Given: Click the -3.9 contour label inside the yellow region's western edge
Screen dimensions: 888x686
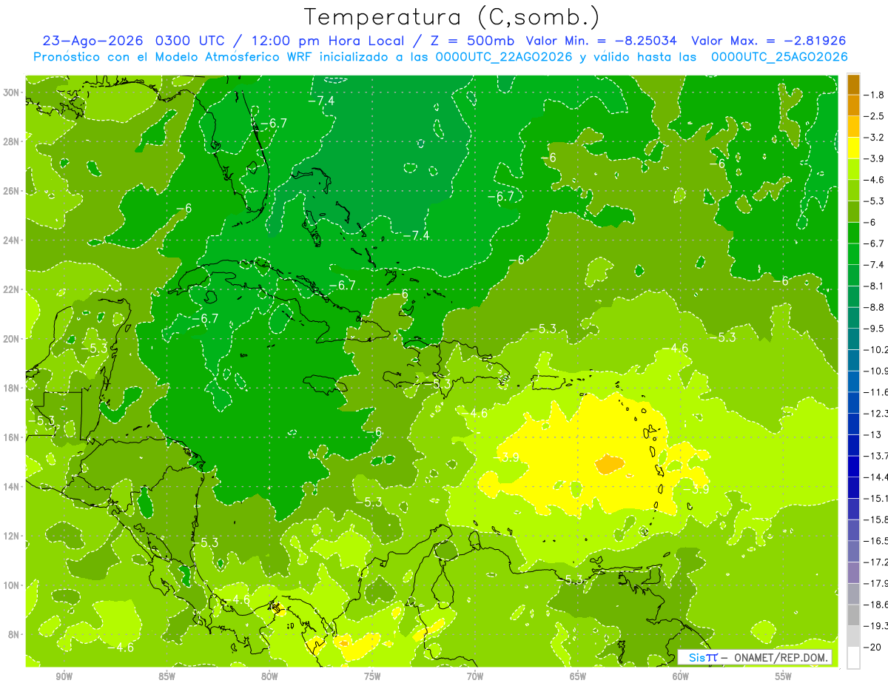Looking at the screenshot, I should click(506, 457).
